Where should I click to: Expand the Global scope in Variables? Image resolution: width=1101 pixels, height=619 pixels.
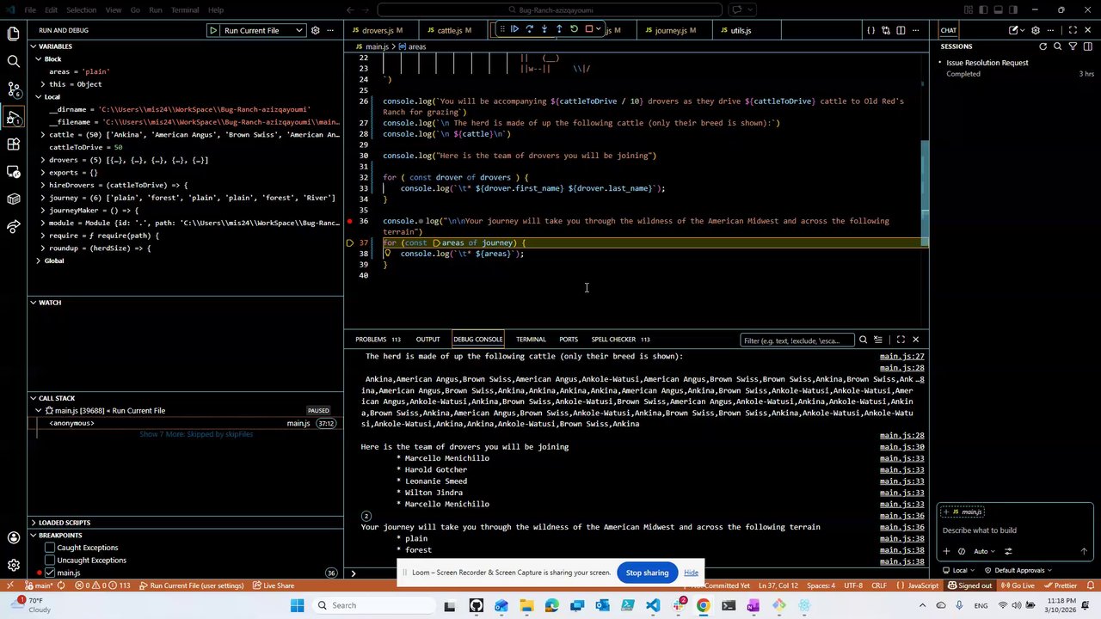38,260
